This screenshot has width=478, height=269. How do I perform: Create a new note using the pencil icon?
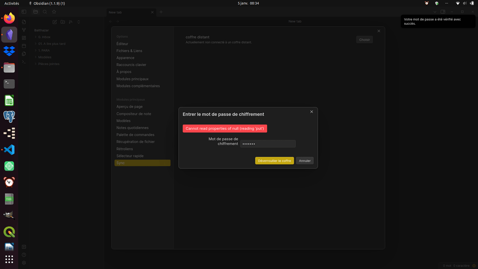[x=55, y=22]
